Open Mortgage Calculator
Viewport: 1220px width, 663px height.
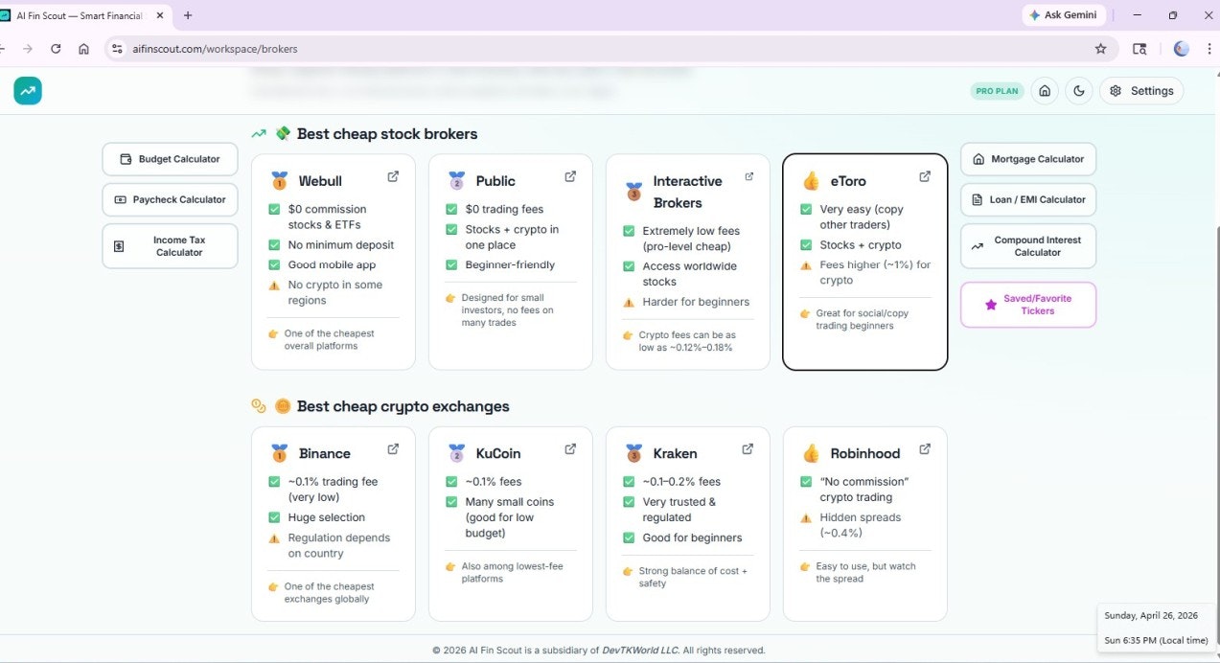(x=1028, y=159)
